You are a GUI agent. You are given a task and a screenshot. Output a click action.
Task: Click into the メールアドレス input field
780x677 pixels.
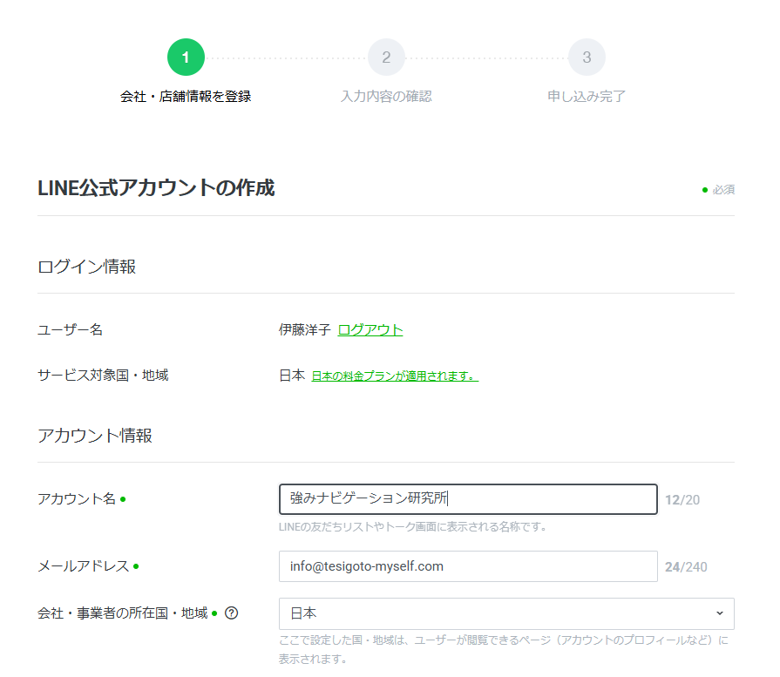[x=467, y=566]
